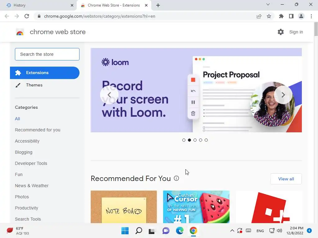This screenshot has height=238, width=318.
Task: Open web store settings gear
Action: tap(281, 32)
